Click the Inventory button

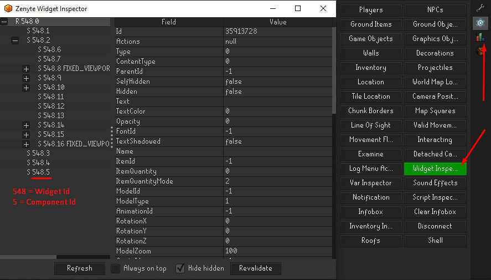pyautogui.click(x=371, y=68)
